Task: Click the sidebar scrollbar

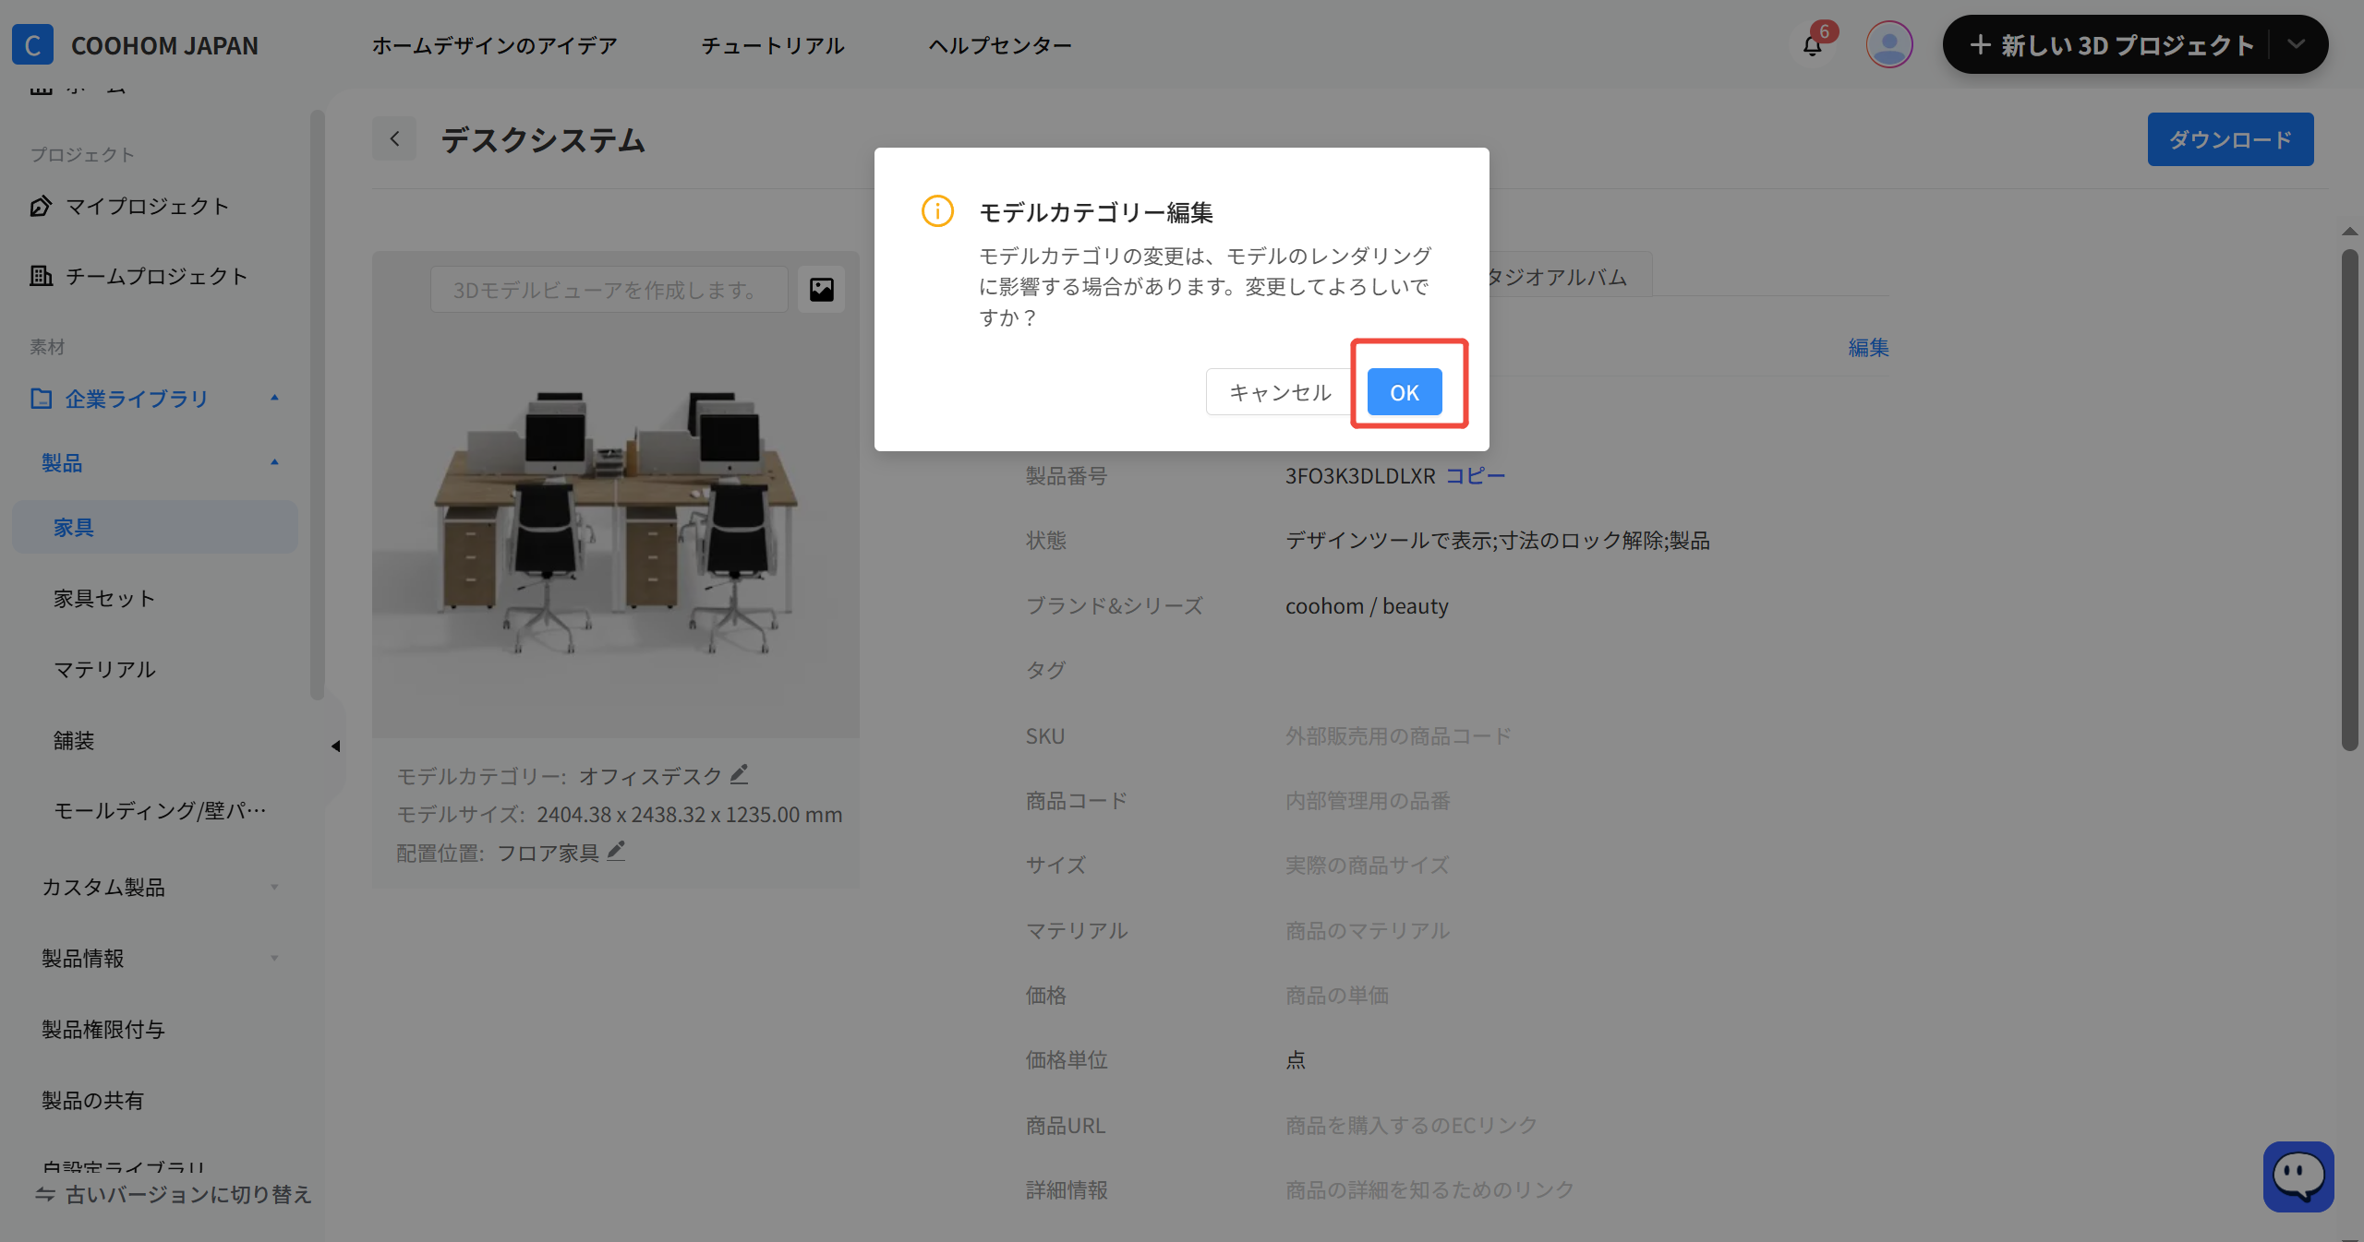Action: (x=317, y=406)
